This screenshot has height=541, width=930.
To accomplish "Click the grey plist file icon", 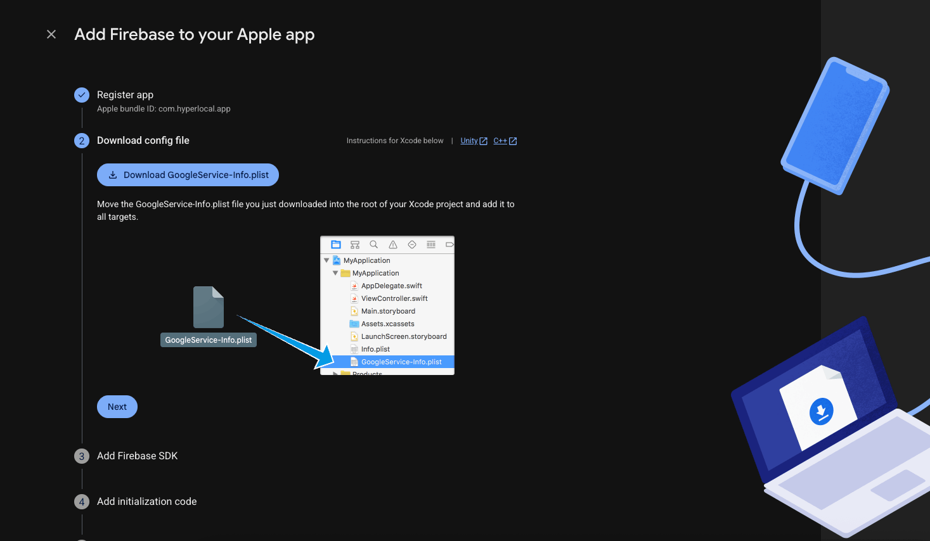I will point(209,307).
